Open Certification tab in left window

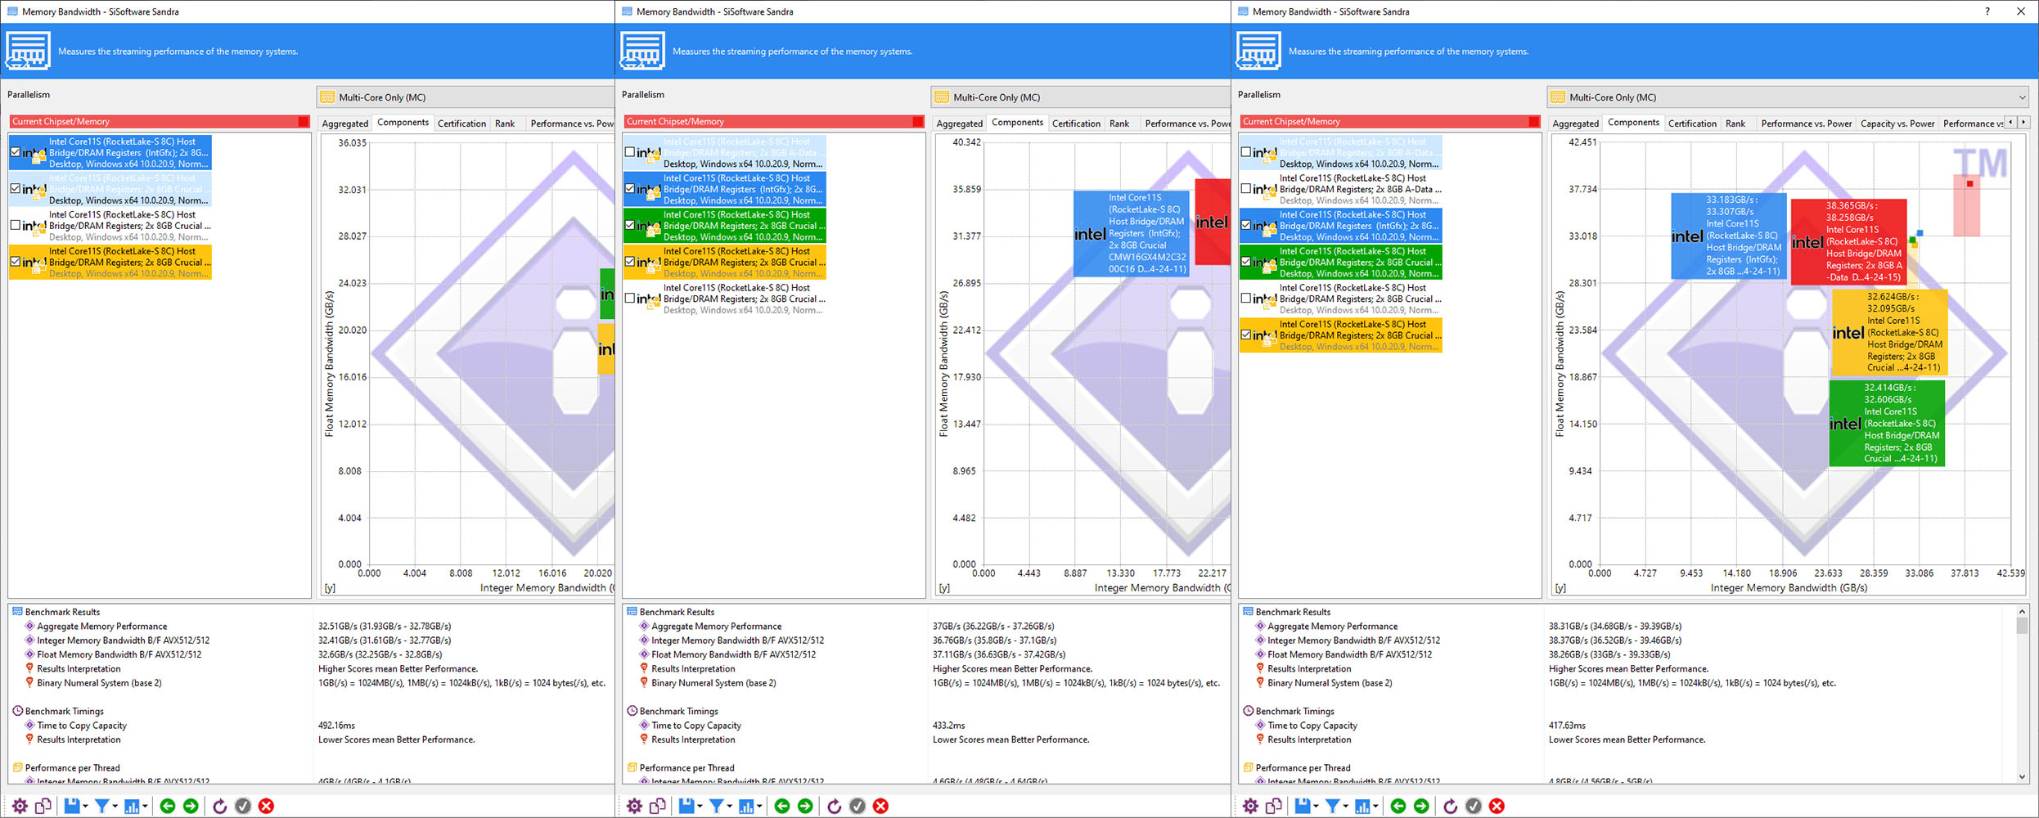coord(461,124)
